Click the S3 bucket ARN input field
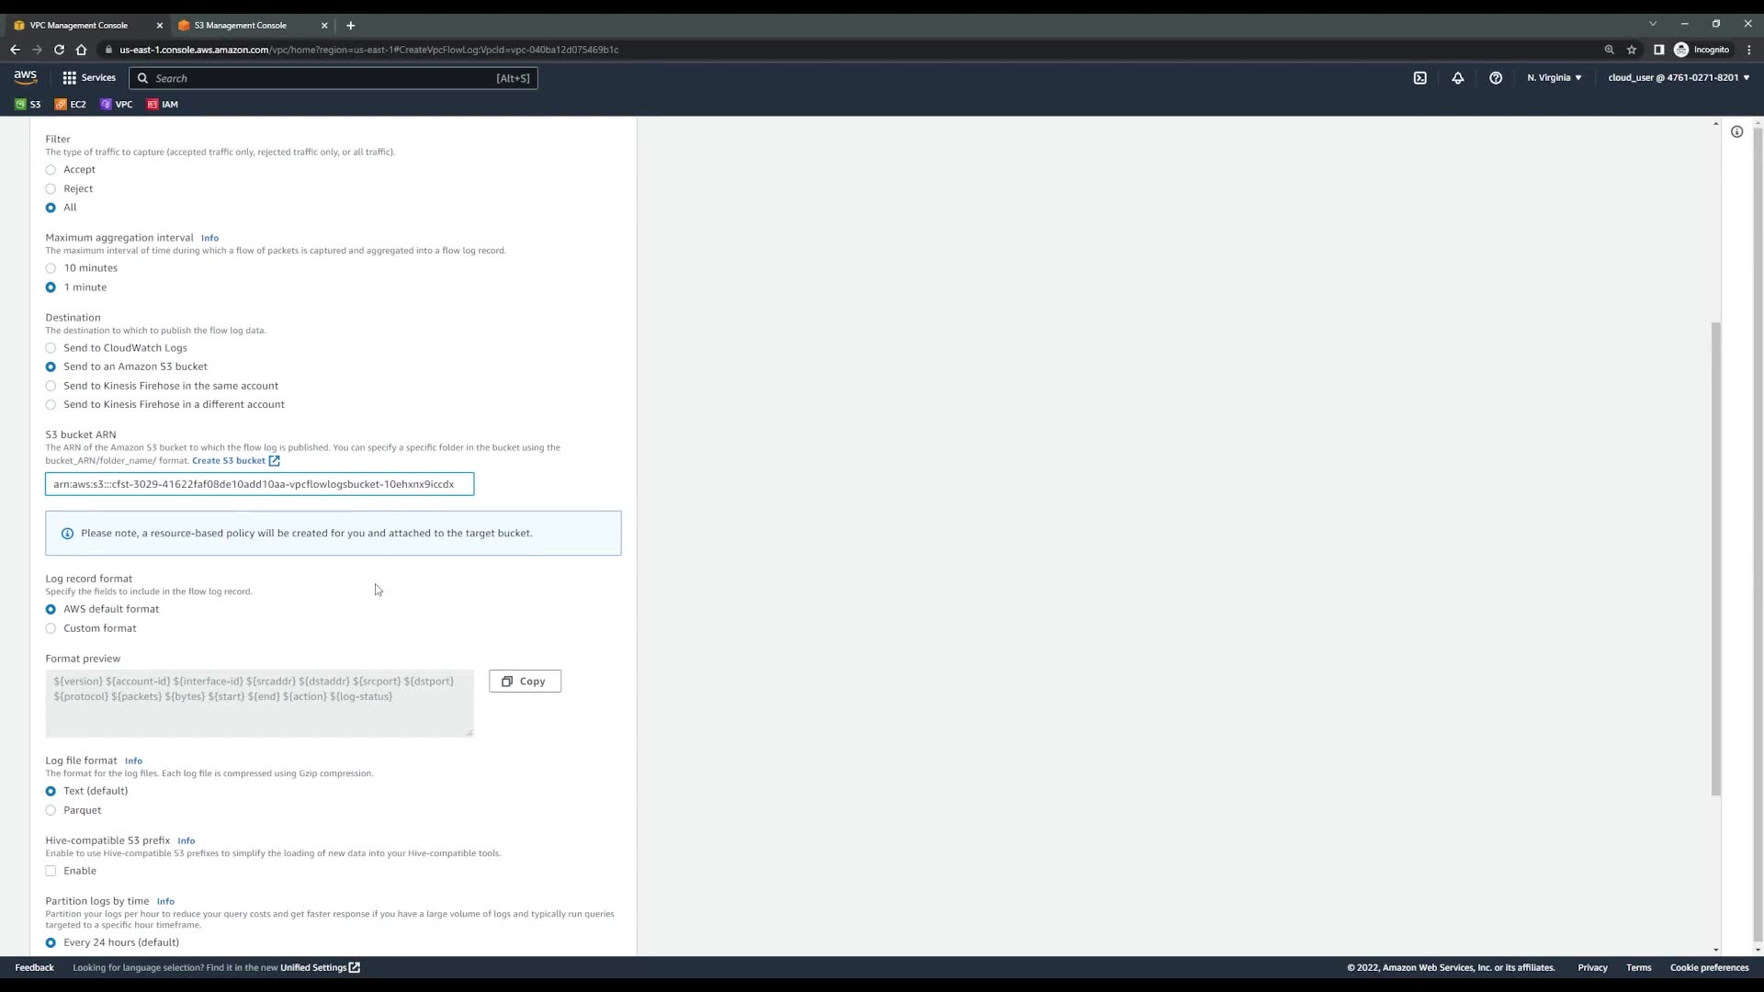This screenshot has width=1764, height=992. pos(259,484)
